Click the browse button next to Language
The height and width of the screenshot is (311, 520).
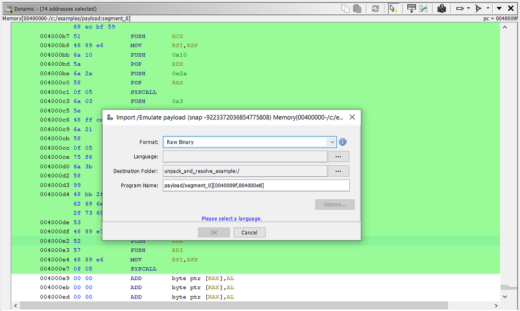point(338,157)
